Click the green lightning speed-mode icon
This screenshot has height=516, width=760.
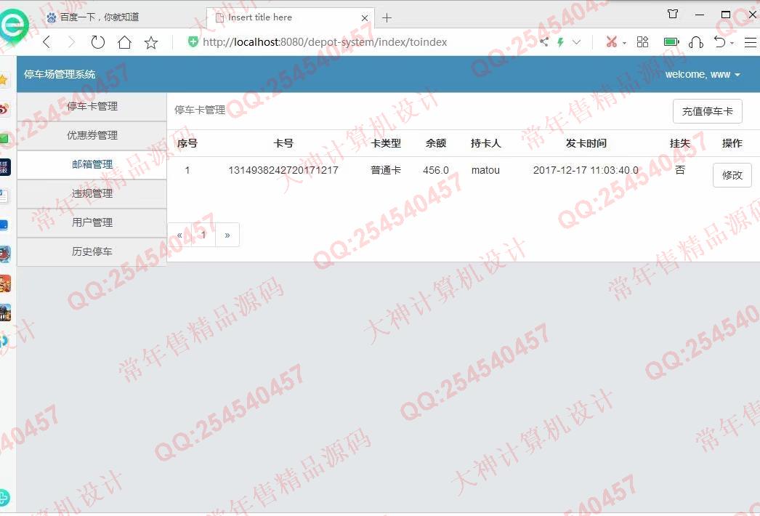tap(560, 41)
